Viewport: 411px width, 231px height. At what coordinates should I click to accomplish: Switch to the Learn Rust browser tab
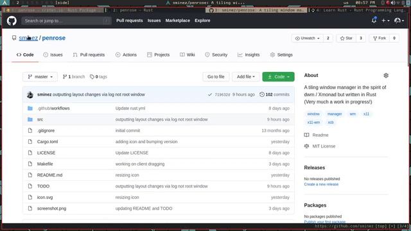pyautogui.click(x=358, y=10)
